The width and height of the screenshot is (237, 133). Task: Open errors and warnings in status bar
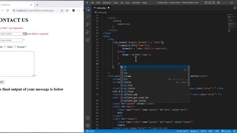[x=90, y=131]
